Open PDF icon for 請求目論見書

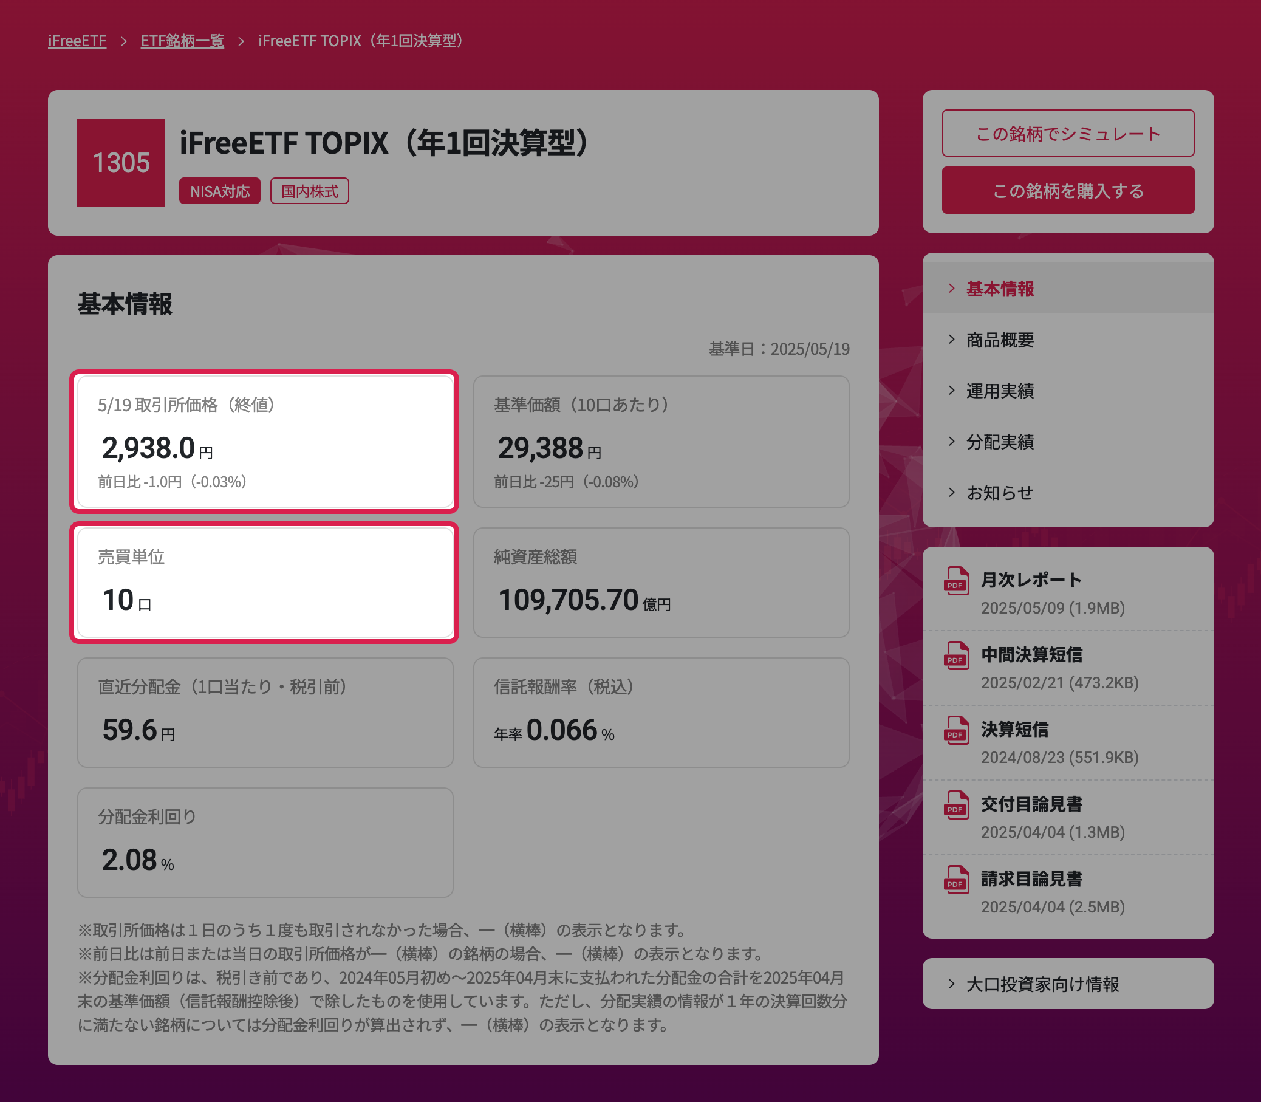coord(956,880)
